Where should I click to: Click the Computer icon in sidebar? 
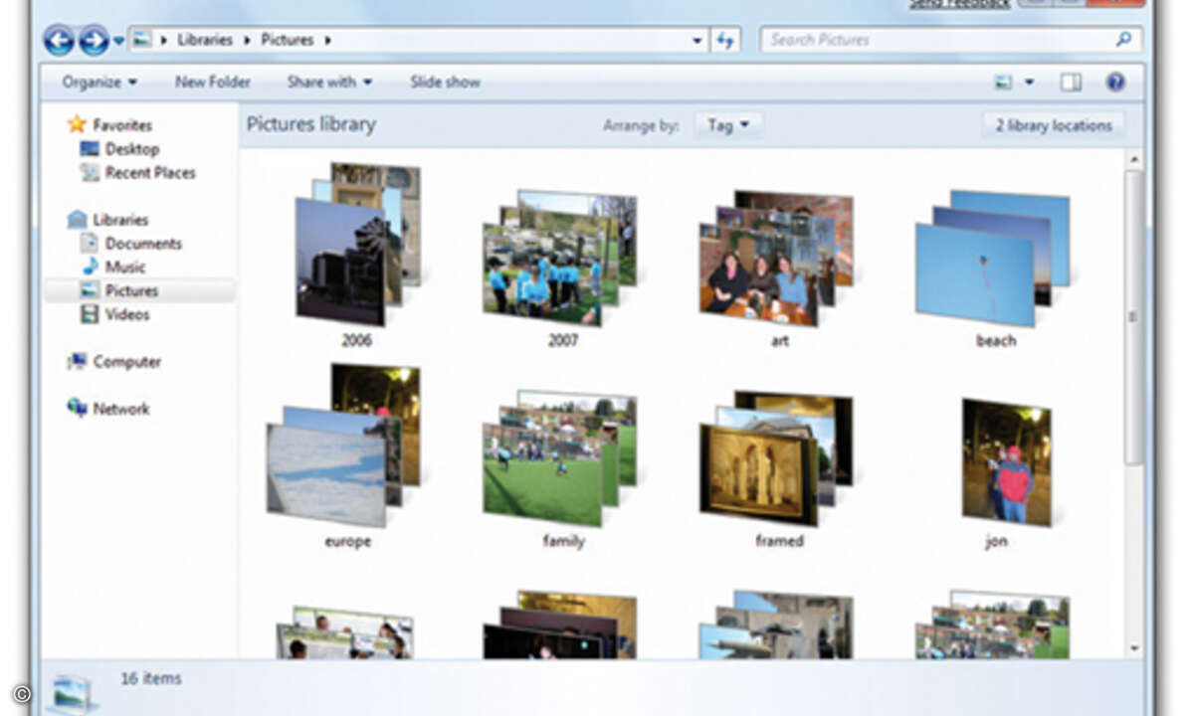[77, 361]
